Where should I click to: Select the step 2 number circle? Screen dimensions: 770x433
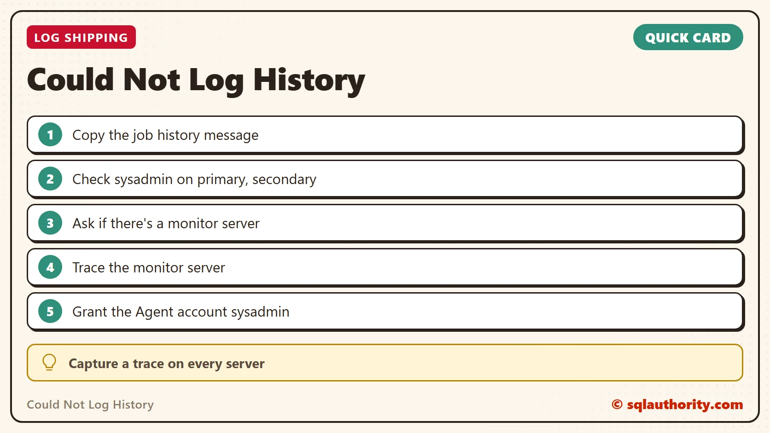pyautogui.click(x=50, y=179)
